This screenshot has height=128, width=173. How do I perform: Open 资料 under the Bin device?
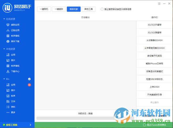click(11, 107)
